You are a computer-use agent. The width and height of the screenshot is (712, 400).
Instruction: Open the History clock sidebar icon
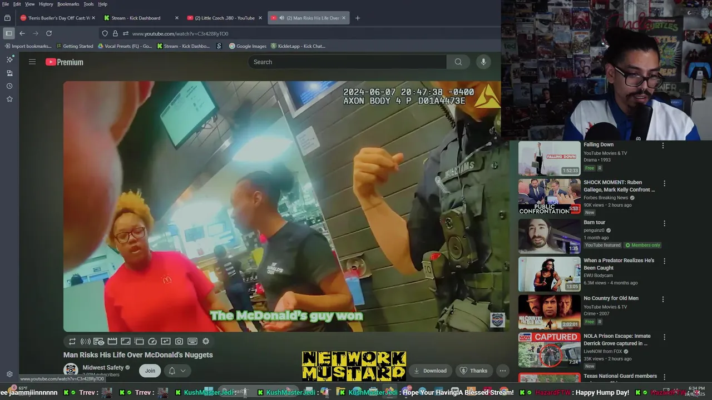point(9,86)
